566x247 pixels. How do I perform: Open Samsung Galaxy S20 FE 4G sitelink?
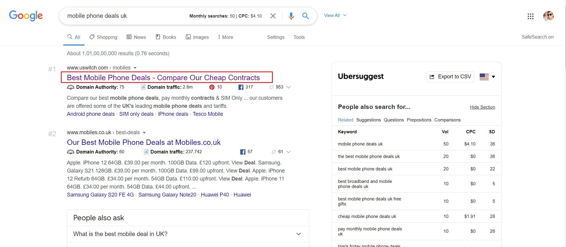100,195
